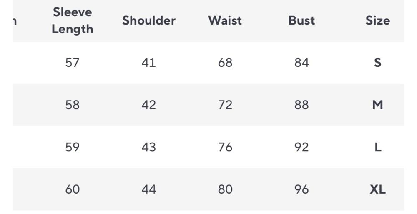
Task: Click waist value 72 in M row
Action: 225,105
